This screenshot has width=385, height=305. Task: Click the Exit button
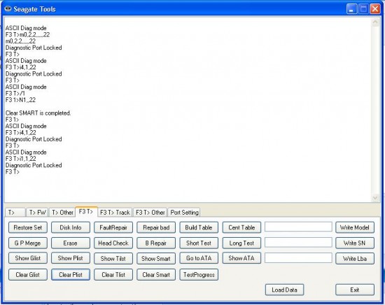click(355, 290)
